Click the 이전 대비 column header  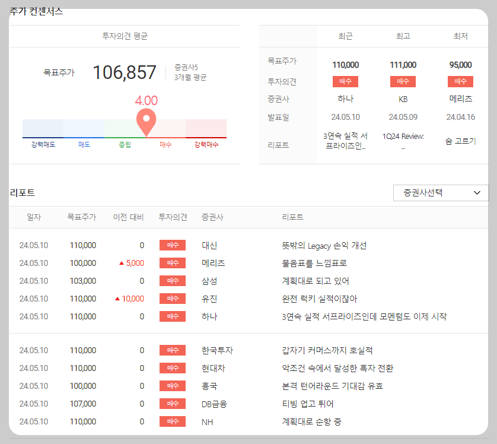point(128,217)
